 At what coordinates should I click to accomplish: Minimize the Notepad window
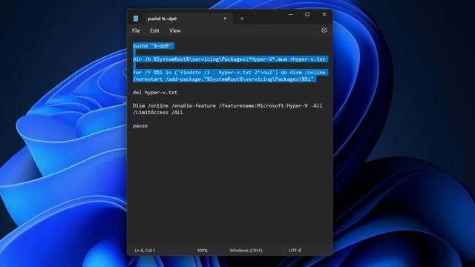[290, 14]
